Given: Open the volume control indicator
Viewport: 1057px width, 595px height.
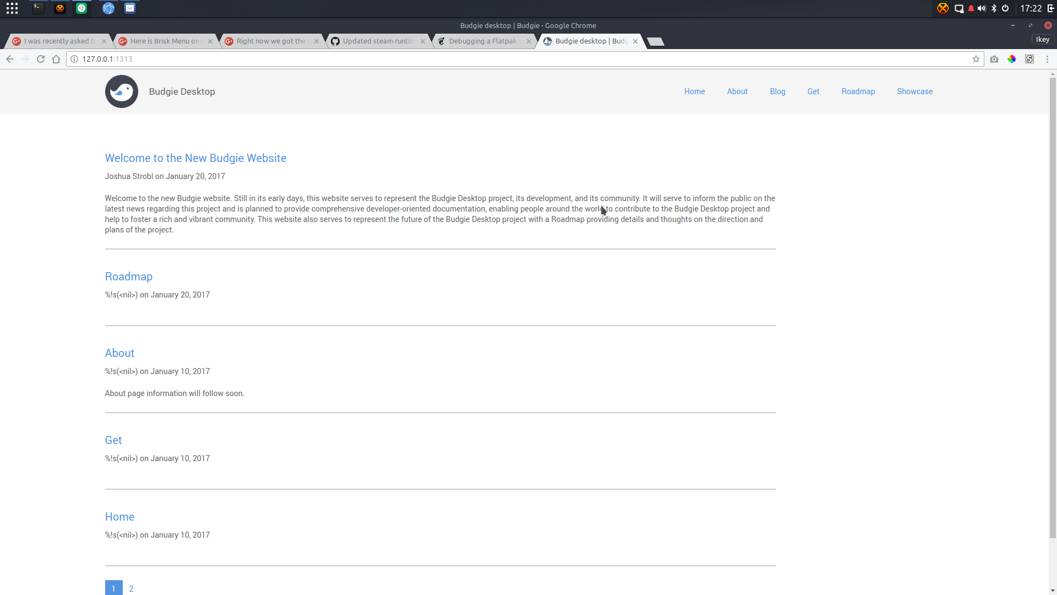Looking at the screenshot, I should pyautogui.click(x=982, y=8).
